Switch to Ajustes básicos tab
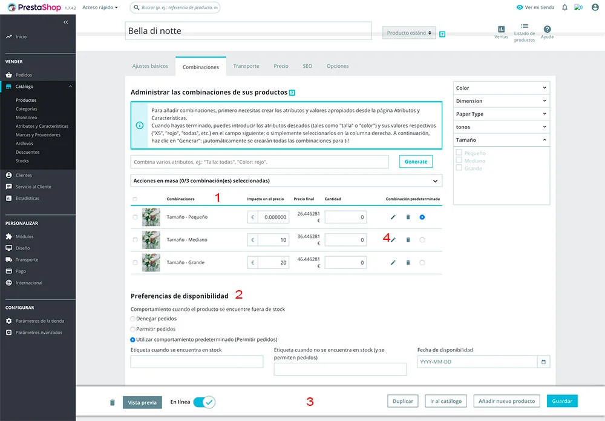Screen dimensions: 605x421 pyautogui.click(x=150, y=66)
